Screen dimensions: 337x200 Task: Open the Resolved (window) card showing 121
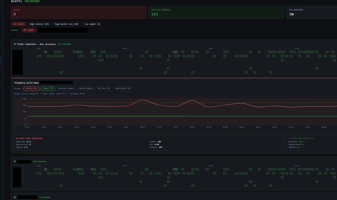216,12
